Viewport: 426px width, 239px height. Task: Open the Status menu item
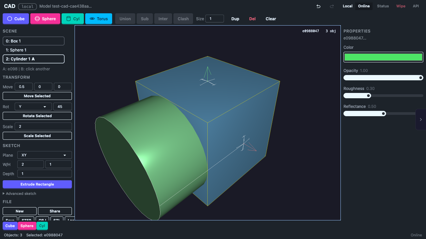point(383,6)
